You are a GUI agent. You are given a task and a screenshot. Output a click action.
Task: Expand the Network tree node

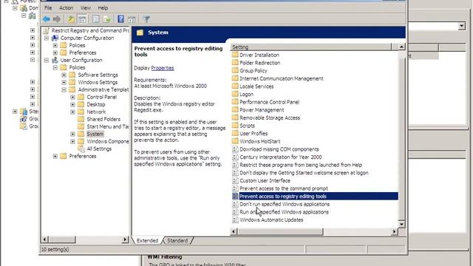(x=72, y=112)
